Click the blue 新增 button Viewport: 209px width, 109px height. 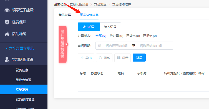pyautogui.click(x=139, y=58)
